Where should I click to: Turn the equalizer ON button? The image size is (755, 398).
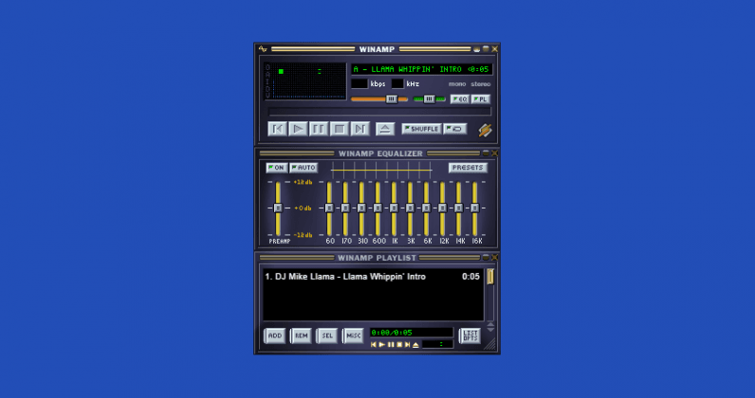coord(277,168)
